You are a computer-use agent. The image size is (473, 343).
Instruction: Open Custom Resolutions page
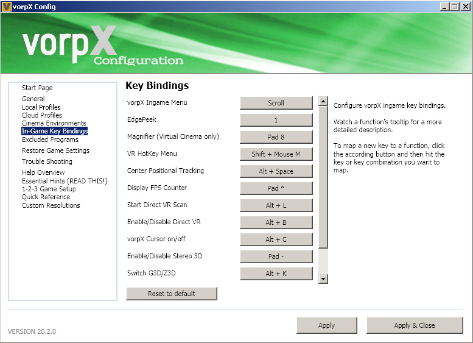51,205
